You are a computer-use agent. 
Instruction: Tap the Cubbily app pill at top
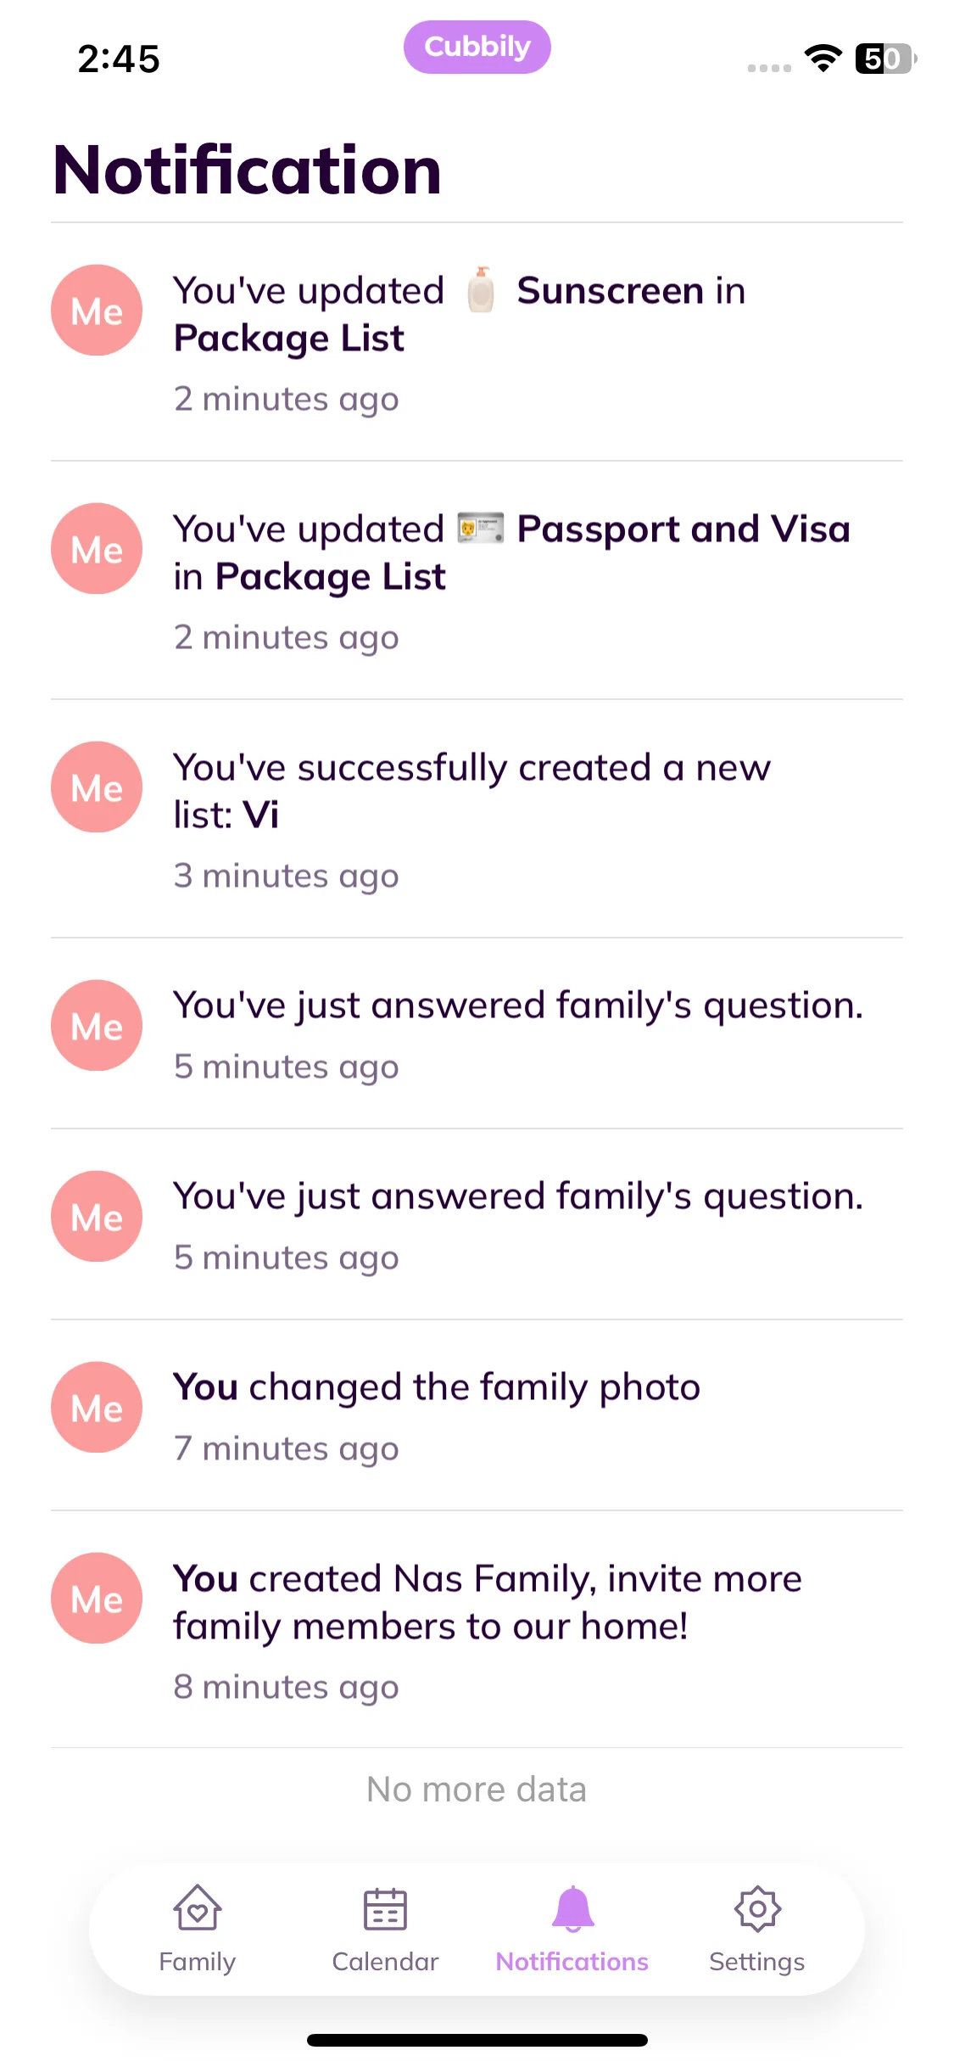(477, 48)
